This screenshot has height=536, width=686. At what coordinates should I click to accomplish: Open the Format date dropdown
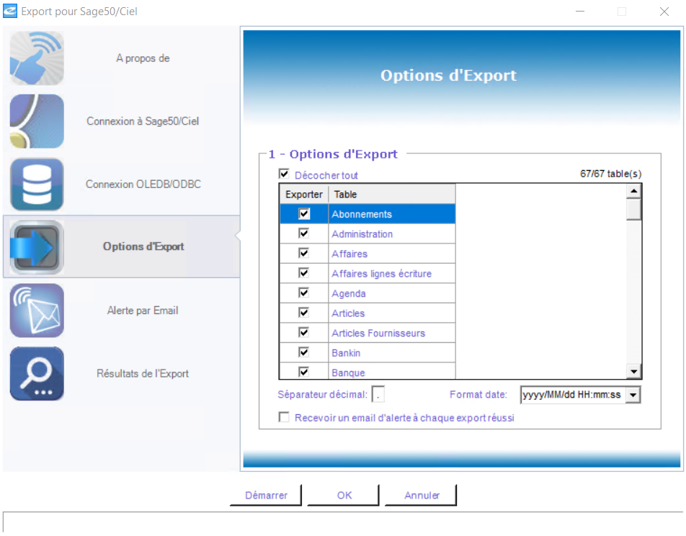coord(633,395)
